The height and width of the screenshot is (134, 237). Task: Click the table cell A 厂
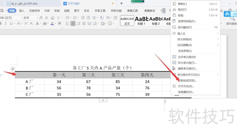pyautogui.click(x=29, y=81)
